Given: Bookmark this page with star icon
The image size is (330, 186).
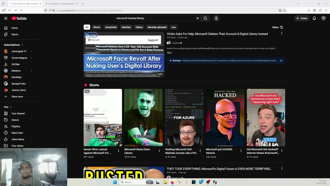Looking at the screenshot, I should tap(284, 10).
